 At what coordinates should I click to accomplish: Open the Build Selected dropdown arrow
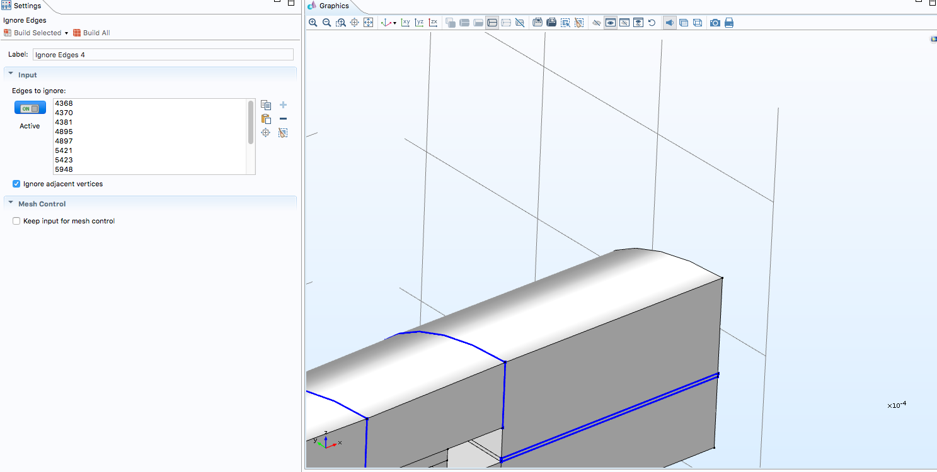point(66,33)
